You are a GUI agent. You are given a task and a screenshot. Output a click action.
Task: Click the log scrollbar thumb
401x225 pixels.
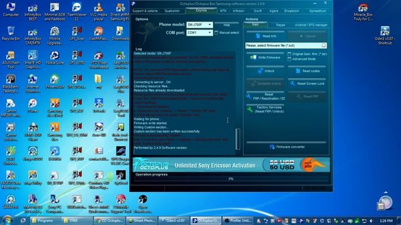238,139
